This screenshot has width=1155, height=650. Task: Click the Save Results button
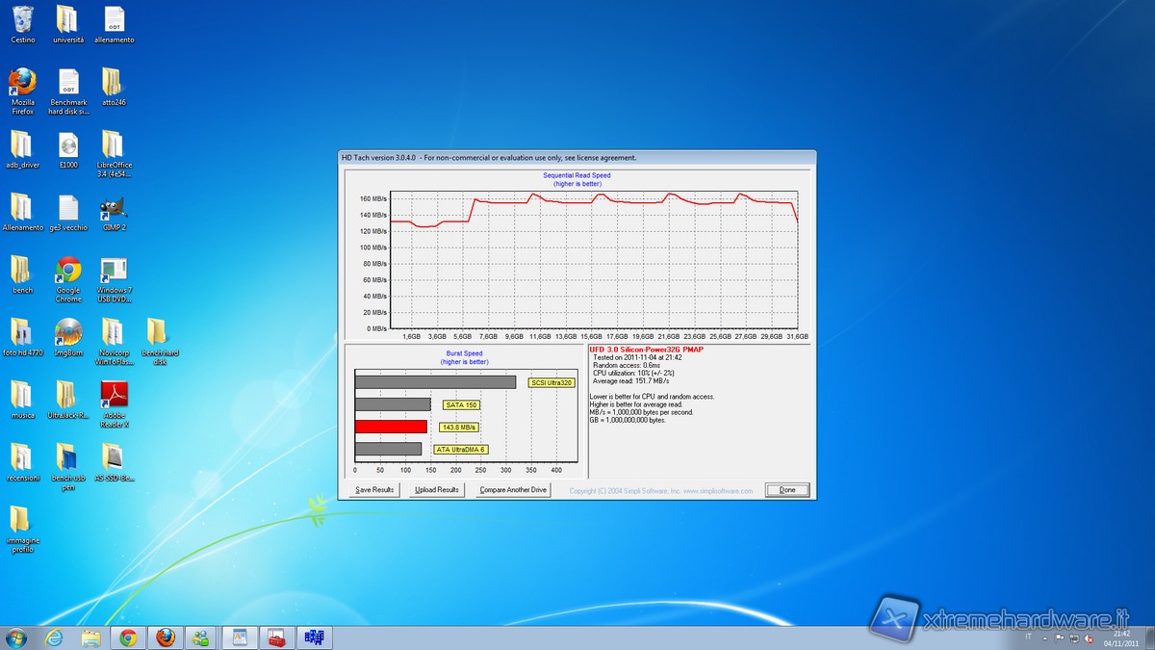click(374, 490)
